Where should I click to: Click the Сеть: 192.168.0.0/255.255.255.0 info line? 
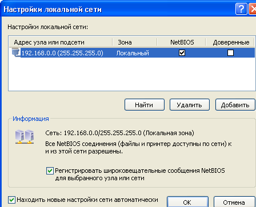click(119, 133)
